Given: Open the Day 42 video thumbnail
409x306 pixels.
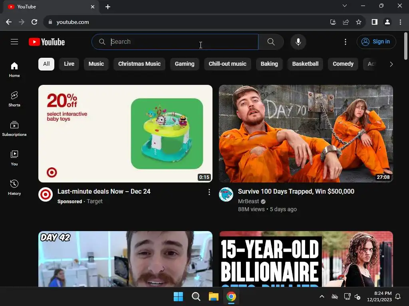Looking at the screenshot, I should 125,259.
